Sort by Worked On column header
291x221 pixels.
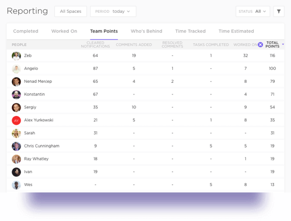(245, 45)
